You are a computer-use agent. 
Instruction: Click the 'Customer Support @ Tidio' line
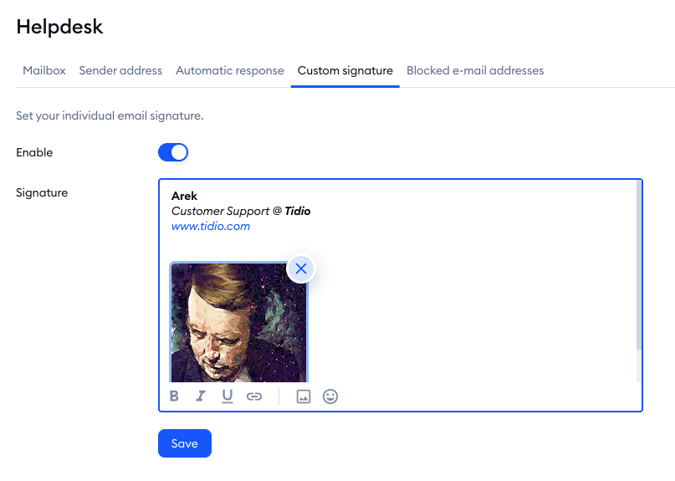tap(241, 211)
